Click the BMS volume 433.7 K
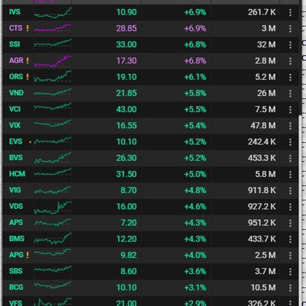This screenshot has height=306, width=306. click(x=262, y=239)
